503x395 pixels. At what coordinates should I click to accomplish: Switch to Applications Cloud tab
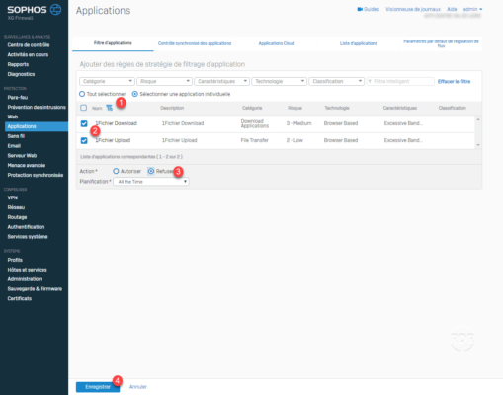click(x=277, y=43)
